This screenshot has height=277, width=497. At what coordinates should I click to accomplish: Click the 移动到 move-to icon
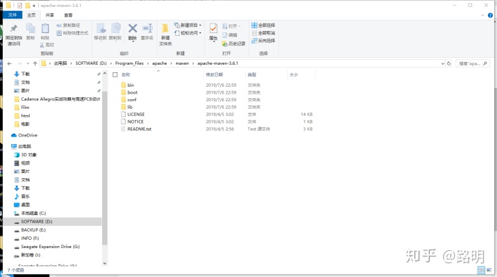click(x=101, y=28)
